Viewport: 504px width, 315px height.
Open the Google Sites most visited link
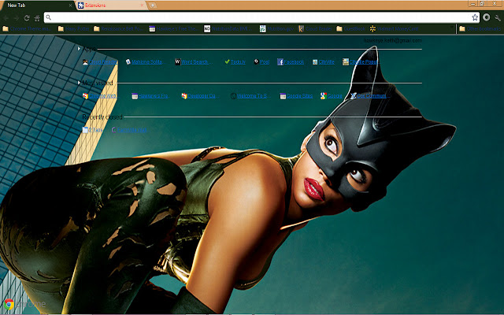point(296,96)
